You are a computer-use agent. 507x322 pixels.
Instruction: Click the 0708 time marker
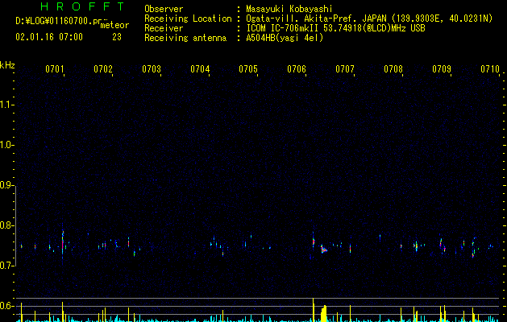(393, 68)
